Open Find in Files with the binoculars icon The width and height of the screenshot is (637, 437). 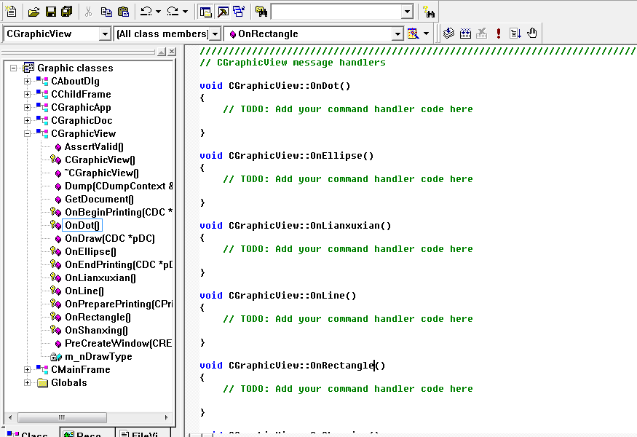click(x=261, y=12)
